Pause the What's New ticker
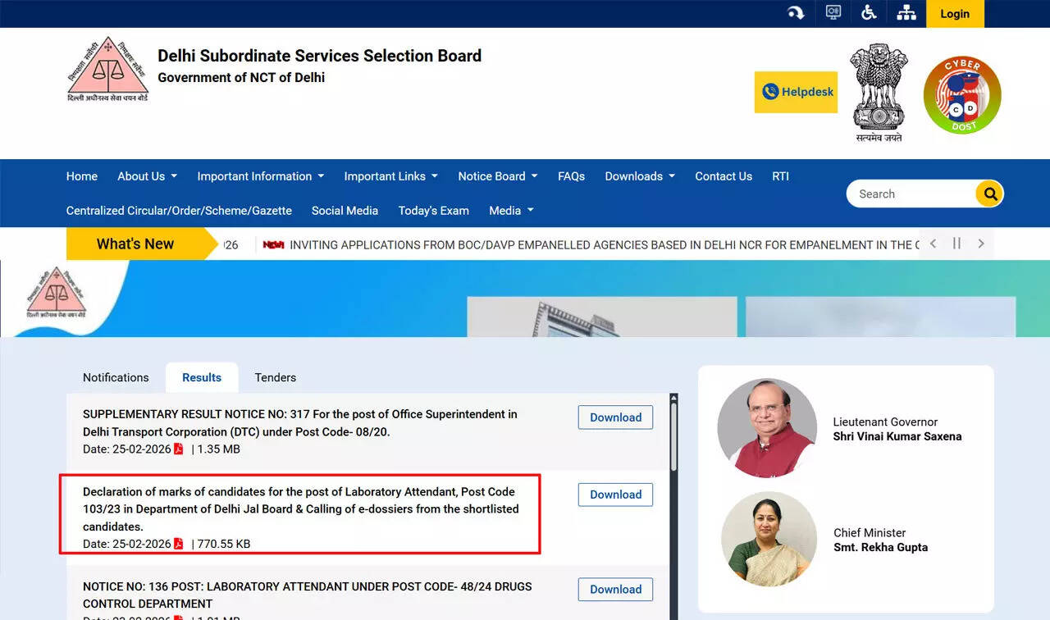Image resolution: width=1050 pixels, height=620 pixels. [x=956, y=244]
